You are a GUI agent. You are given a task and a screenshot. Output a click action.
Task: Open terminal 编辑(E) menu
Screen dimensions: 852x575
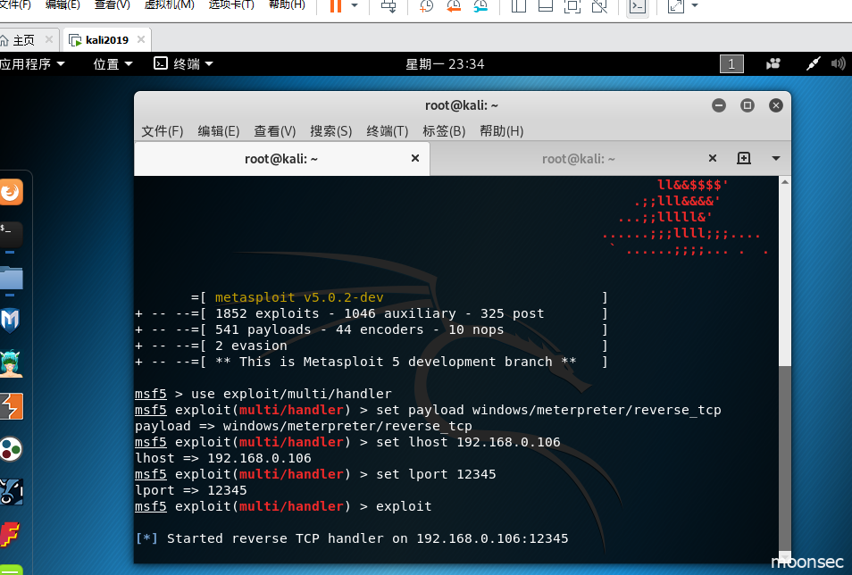point(219,131)
